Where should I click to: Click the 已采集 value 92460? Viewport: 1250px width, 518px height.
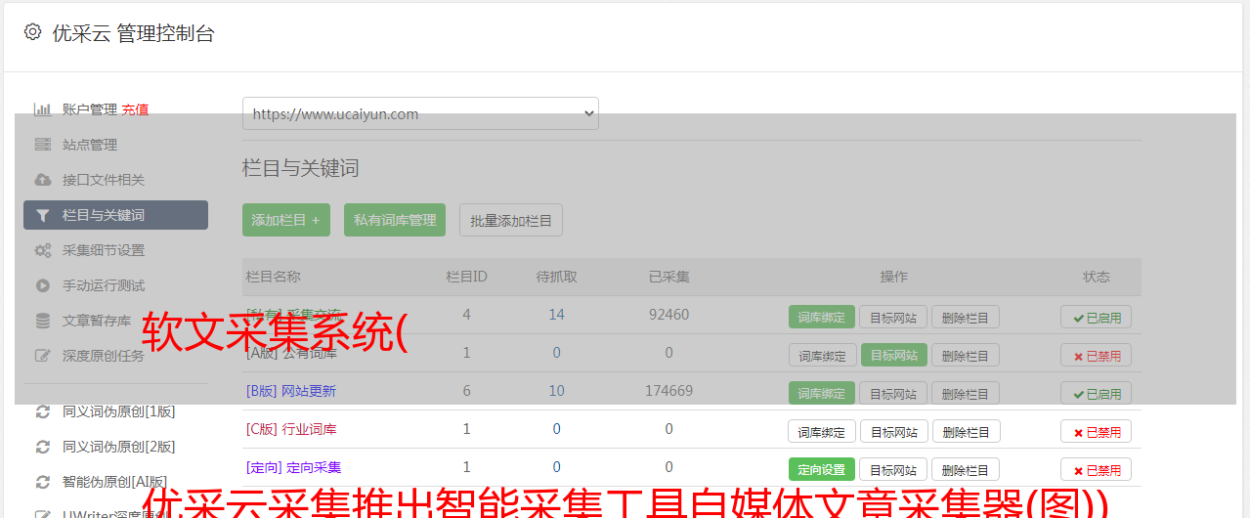(x=669, y=315)
